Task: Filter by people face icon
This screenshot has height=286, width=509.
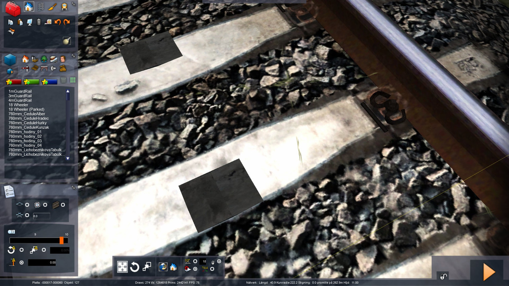Action: (x=63, y=59)
